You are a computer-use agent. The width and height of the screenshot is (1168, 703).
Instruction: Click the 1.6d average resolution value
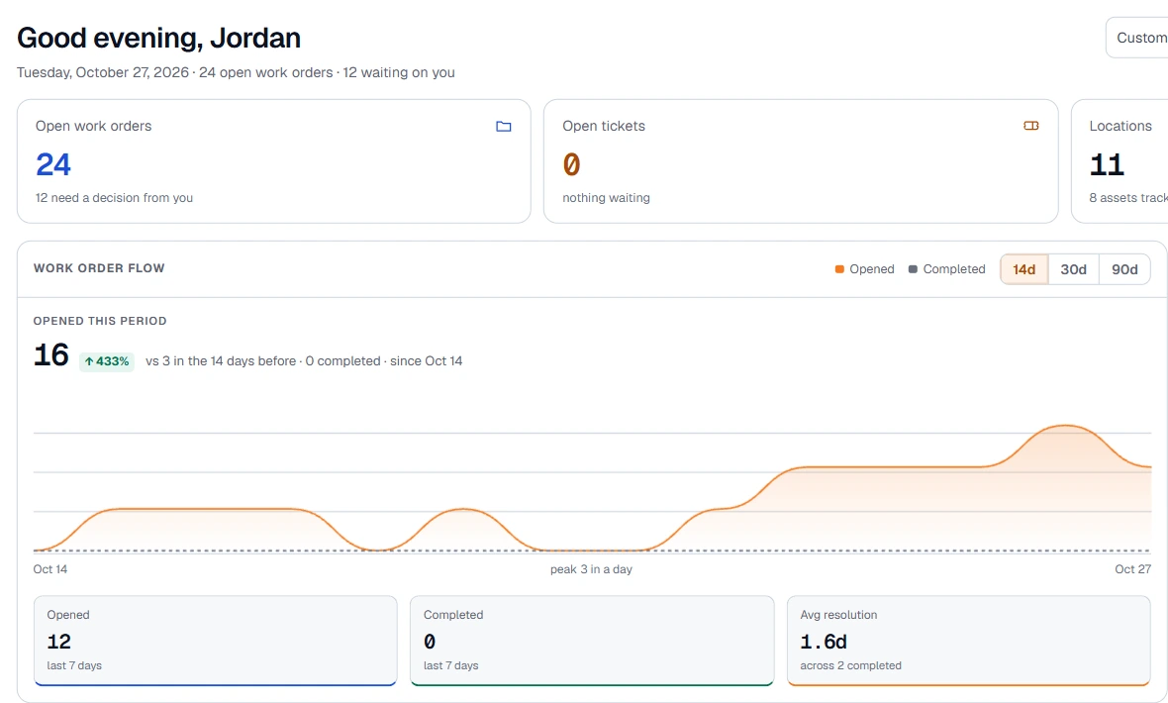(824, 642)
